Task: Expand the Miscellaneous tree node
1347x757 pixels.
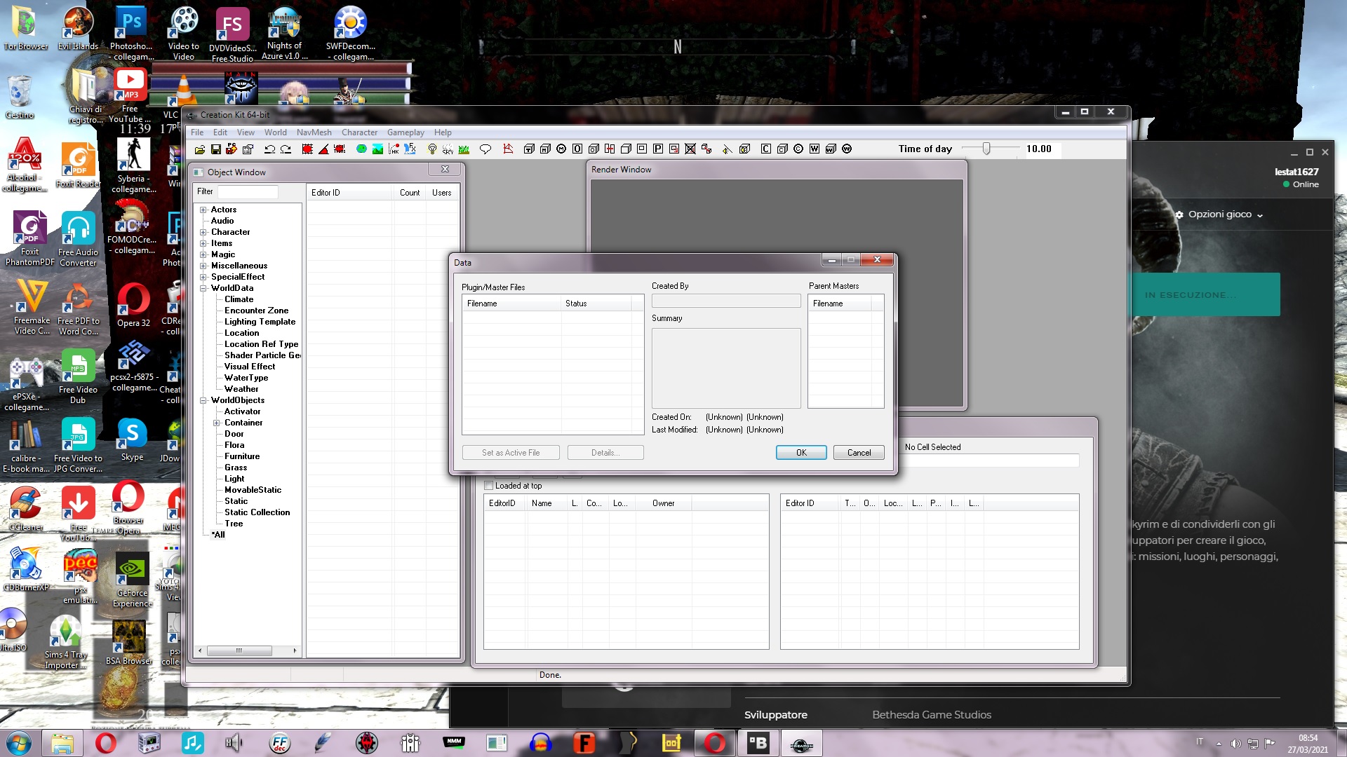Action: tap(203, 266)
